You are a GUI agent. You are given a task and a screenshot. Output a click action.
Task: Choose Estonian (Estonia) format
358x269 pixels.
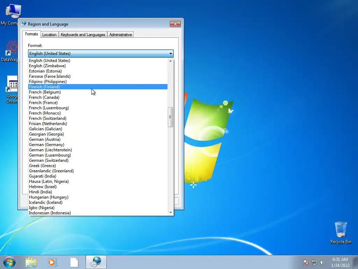98,71
